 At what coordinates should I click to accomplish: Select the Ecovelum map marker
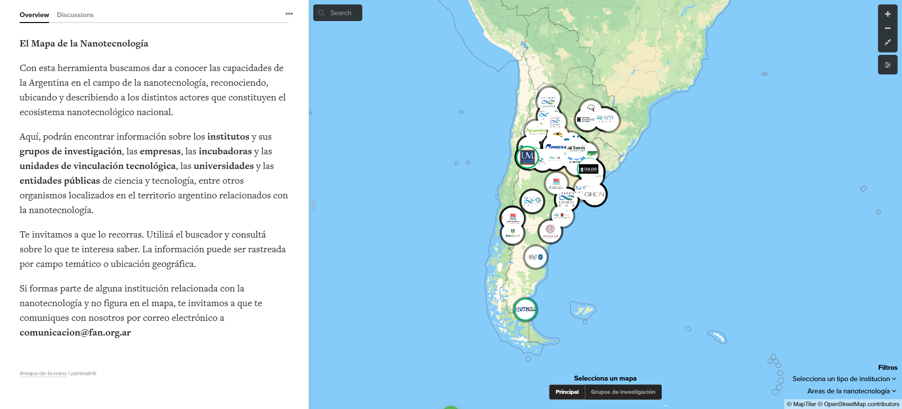[512, 234]
